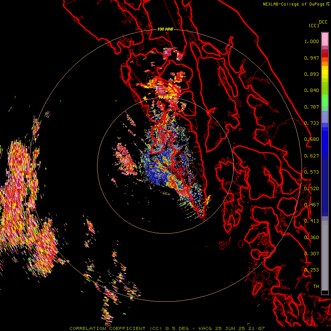Select the 0.627 legend value
331x331 pixels.
click(312, 156)
